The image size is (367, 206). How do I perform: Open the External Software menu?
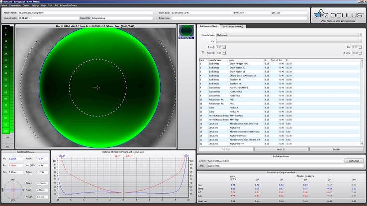(68, 5)
